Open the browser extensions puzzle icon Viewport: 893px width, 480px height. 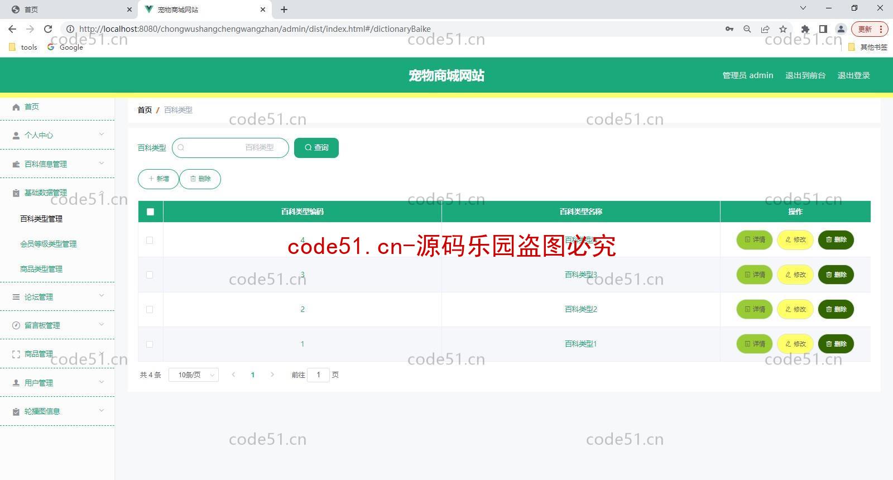point(805,29)
